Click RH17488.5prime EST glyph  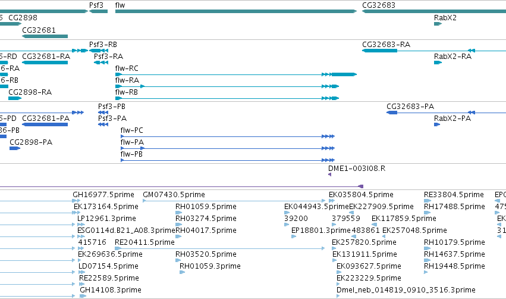click(428, 213)
